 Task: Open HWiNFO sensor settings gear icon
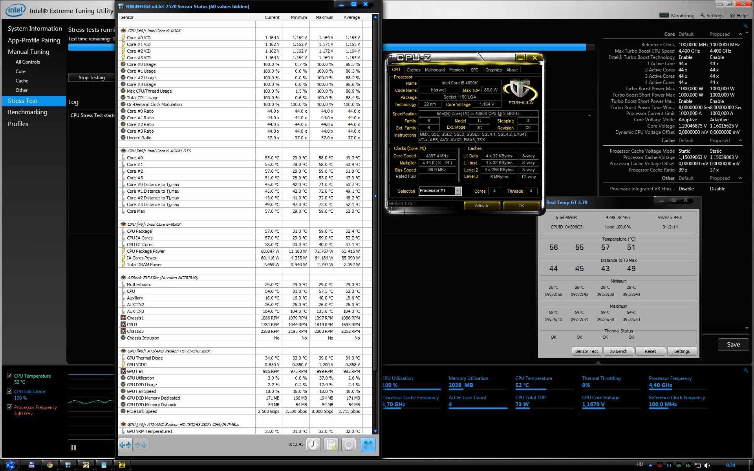click(x=349, y=445)
